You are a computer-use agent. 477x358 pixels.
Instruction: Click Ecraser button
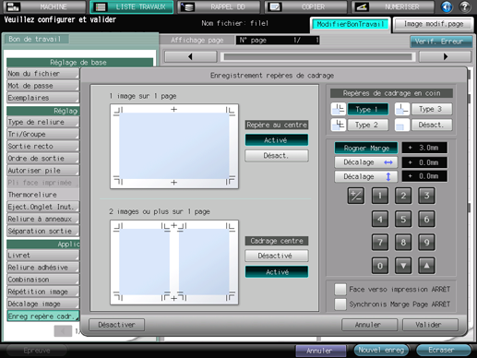(443, 350)
